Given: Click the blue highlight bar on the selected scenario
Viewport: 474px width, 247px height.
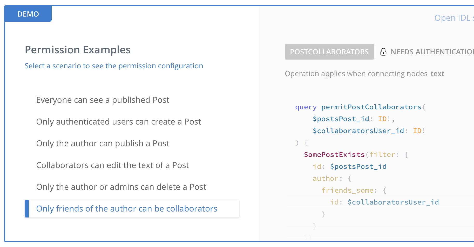Looking at the screenshot, I should (26, 209).
